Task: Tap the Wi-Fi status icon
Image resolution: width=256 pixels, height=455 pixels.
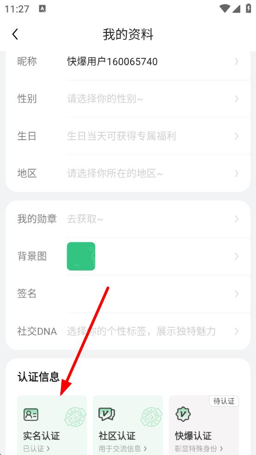Action: coord(225,9)
